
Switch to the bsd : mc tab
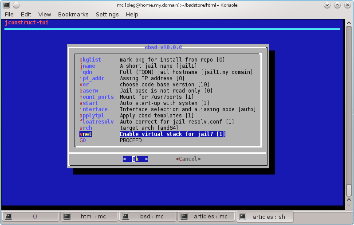tap(148, 217)
